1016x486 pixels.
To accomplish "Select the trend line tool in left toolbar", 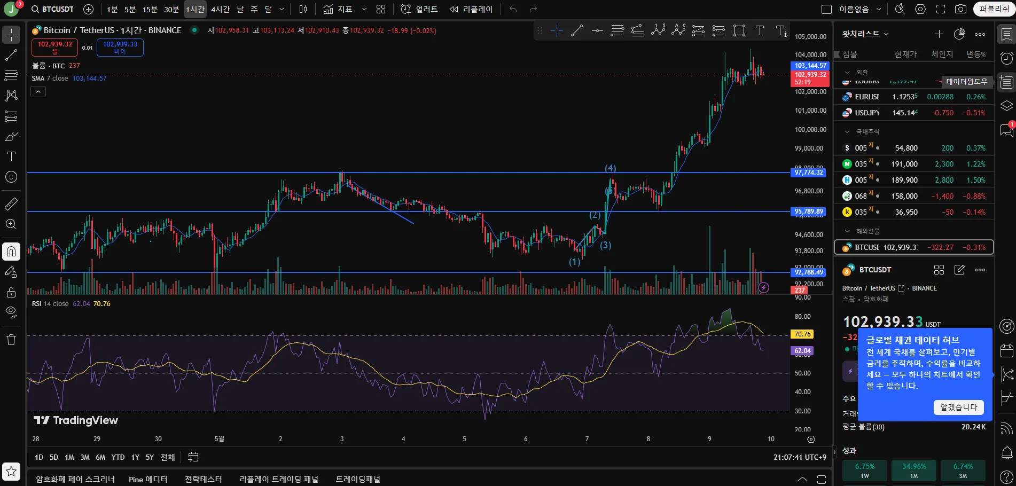I will point(11,55).
